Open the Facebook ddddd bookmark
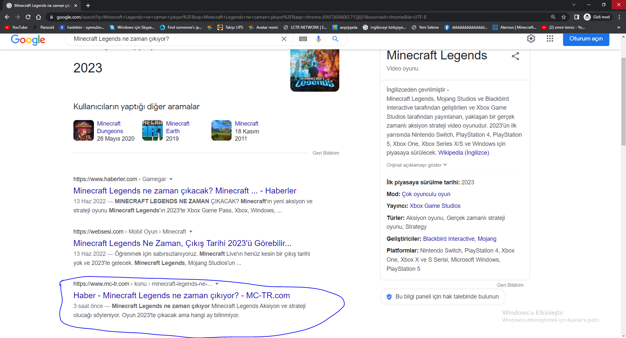Viewport: 626px width, 338px height. pos(466,27)
